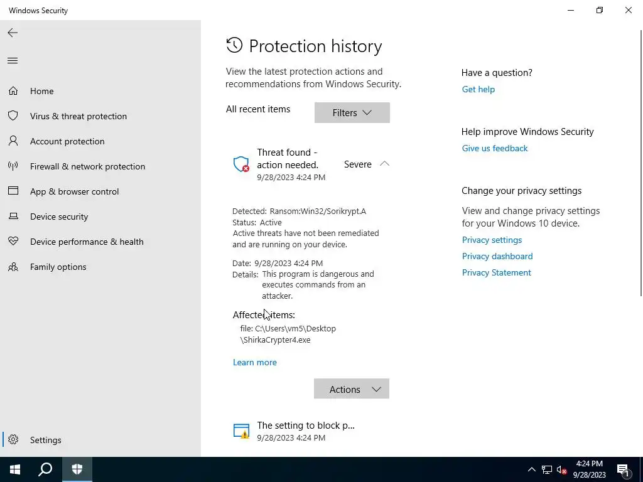Click the Firewall & network protection icon
The height and width of the screenshot is (482, 643).
pos(13,166)
